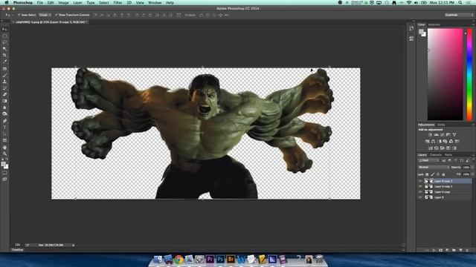Switch to the Paths tab
476x267 pixels.
pos(448,155)
